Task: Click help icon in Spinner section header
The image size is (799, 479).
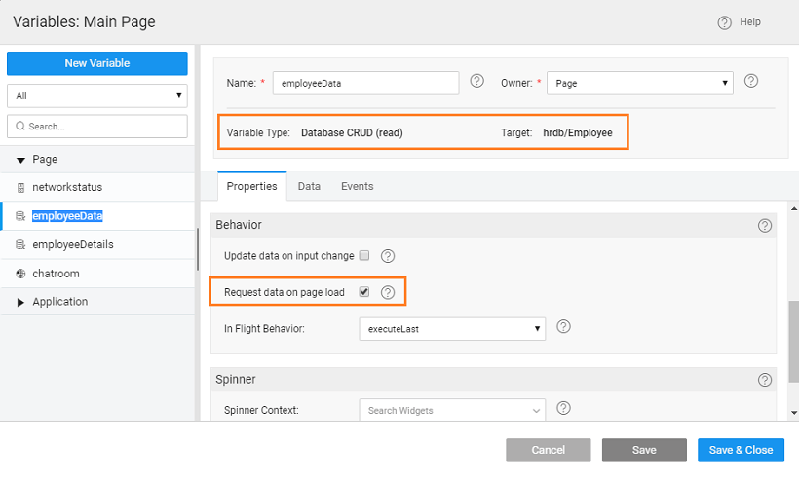Action: [764, 379]
